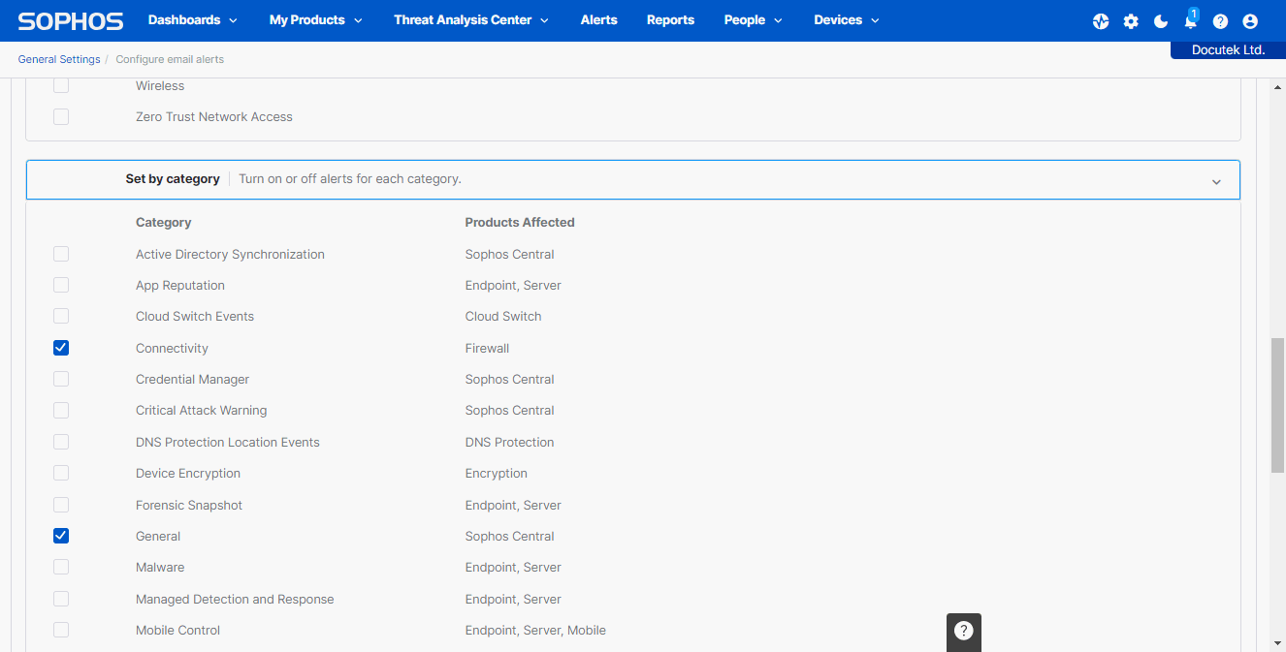Click the Category column header
Screen dimensions: 1286x652
point(163,223)
